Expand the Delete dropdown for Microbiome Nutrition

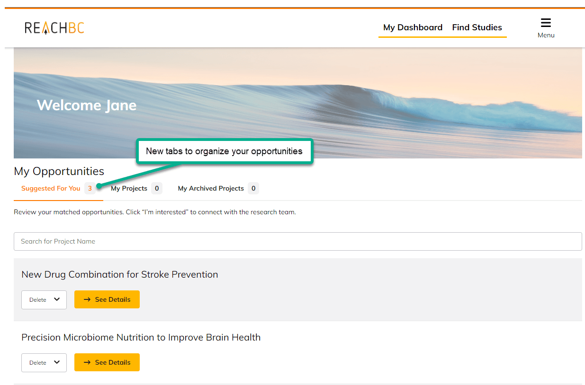44,362
